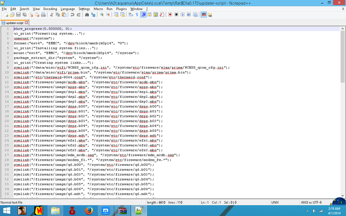Viewport: 346px width, 216px height.
Task: Click the editor scrollbar up arrow
Action: pos(343,29)
